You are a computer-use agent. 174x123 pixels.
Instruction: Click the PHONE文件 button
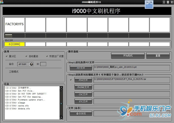tap(83, 87)
